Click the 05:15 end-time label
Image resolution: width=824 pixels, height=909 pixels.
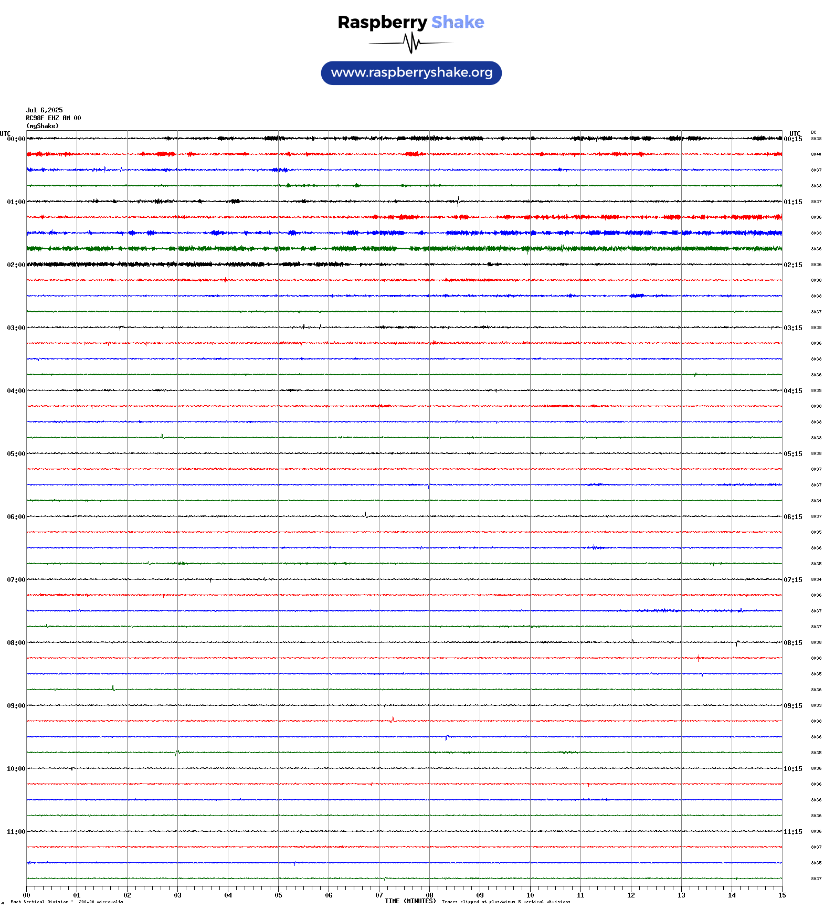pyautogui.click(x=793, y=454)
